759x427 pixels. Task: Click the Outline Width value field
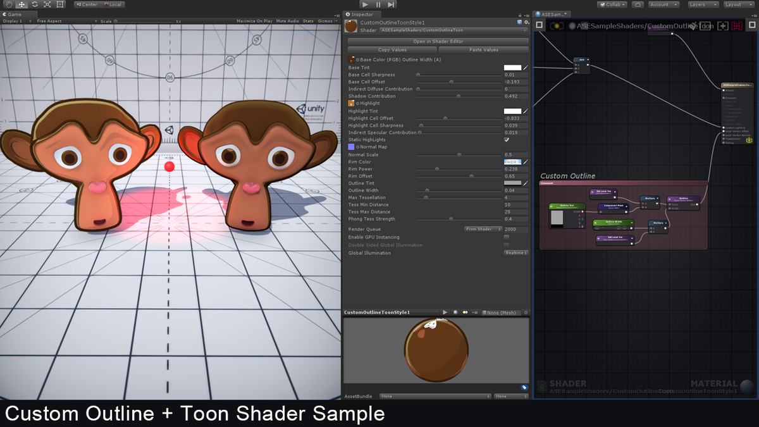click(516, 190)
